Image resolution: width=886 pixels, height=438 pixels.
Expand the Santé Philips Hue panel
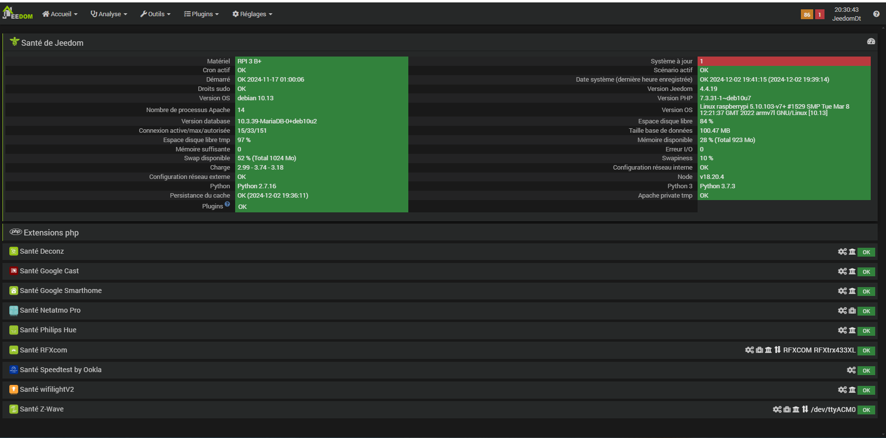(x=48, y=330)
